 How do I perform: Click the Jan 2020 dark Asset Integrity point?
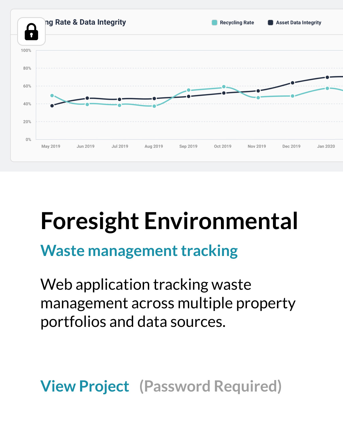pyautogui.click(x=327, y=77)
